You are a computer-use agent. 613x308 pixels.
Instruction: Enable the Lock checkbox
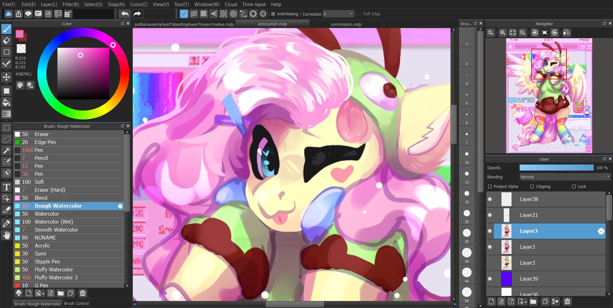click(x=574, y=187)
